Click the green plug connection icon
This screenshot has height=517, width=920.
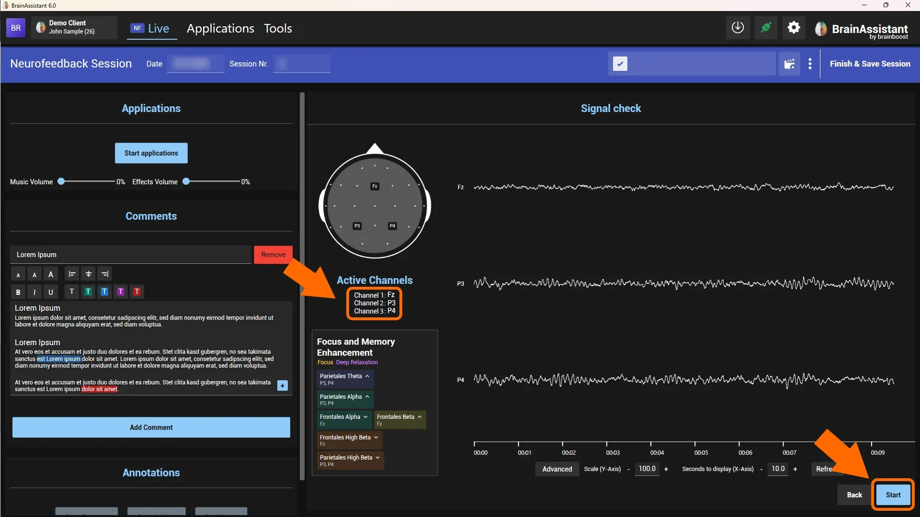(766, 28)
